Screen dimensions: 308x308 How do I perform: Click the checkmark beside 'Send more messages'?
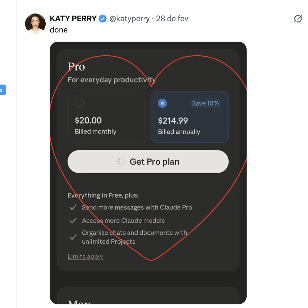pyautogui.click(x=73, y=207)
